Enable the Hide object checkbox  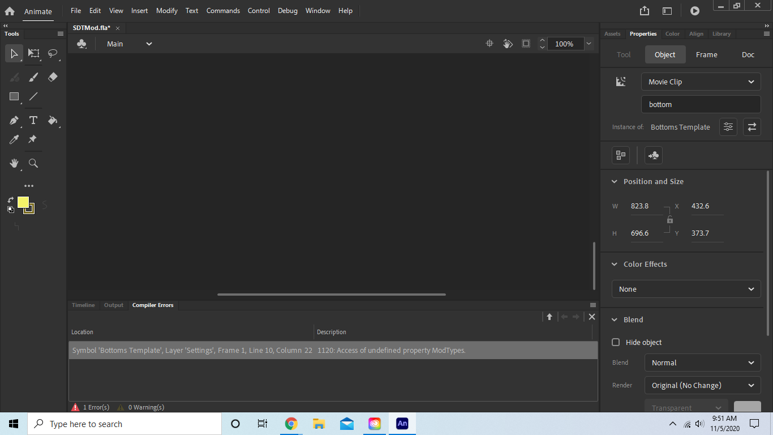point(615,342)
